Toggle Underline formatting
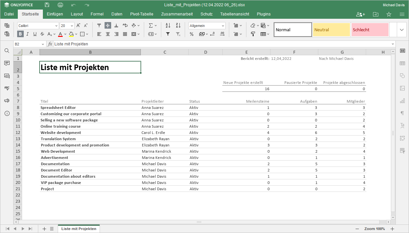The width and height of the screenshot is (409, 233). tap(35, 34)
